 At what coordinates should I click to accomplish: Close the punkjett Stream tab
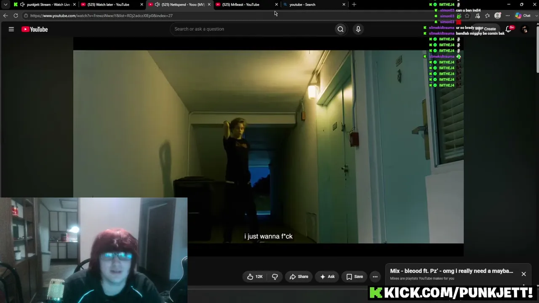pos(75,5)
